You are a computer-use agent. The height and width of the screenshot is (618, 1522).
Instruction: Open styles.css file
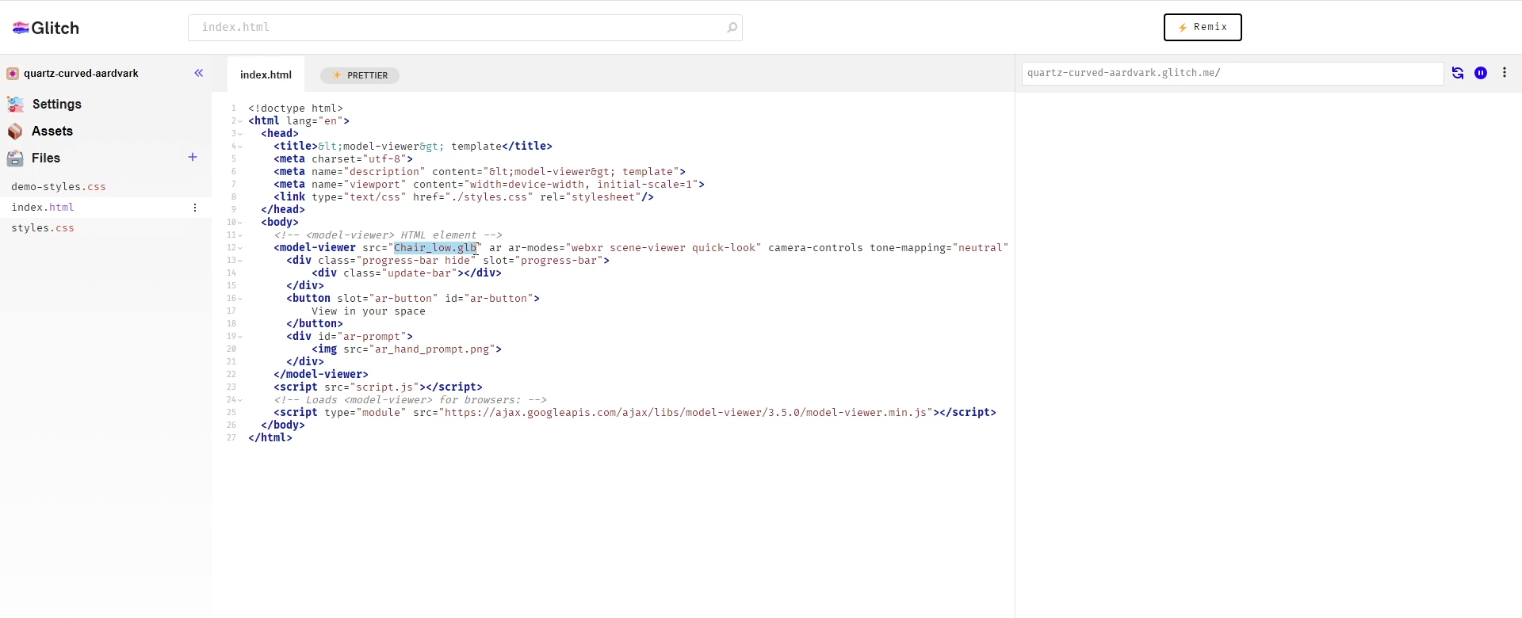coord(43,228)
